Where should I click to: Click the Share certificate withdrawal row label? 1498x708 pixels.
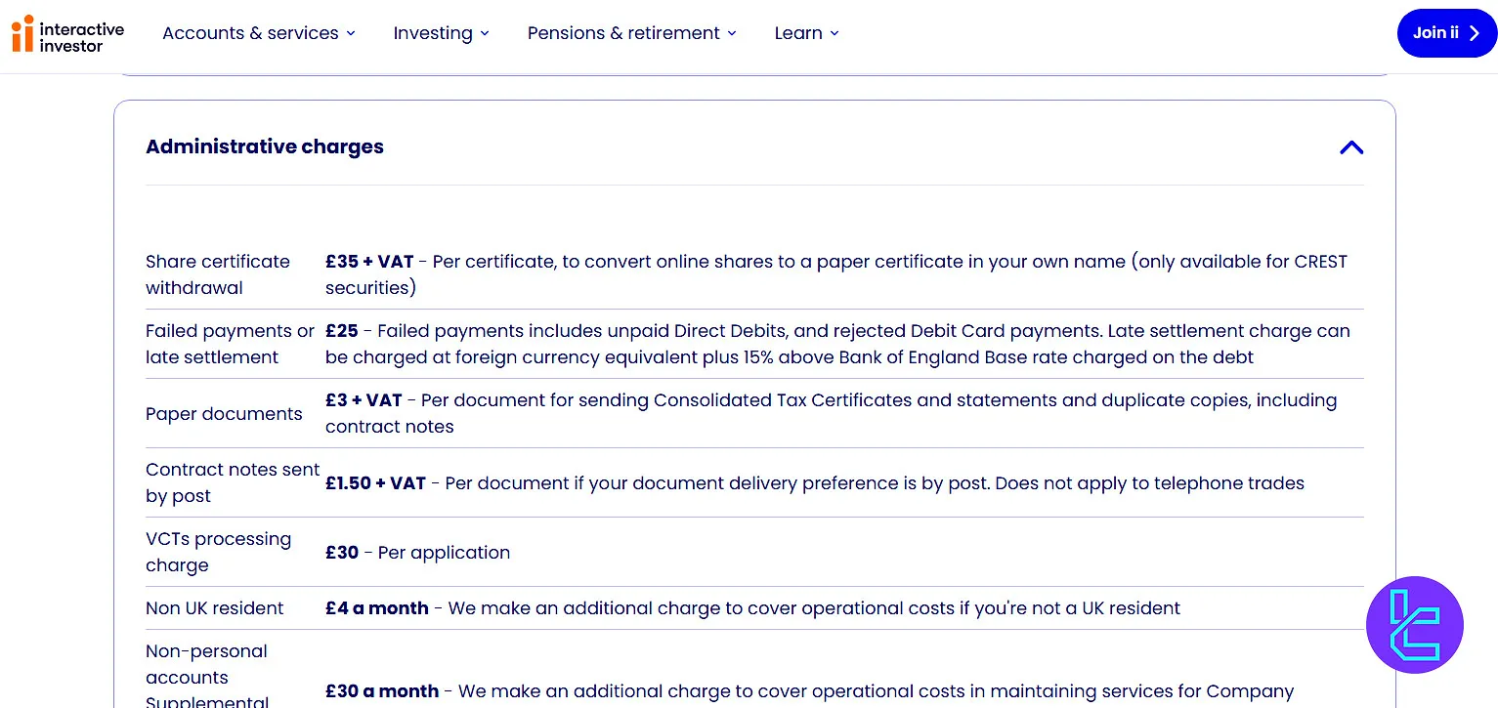pos(217,274)
